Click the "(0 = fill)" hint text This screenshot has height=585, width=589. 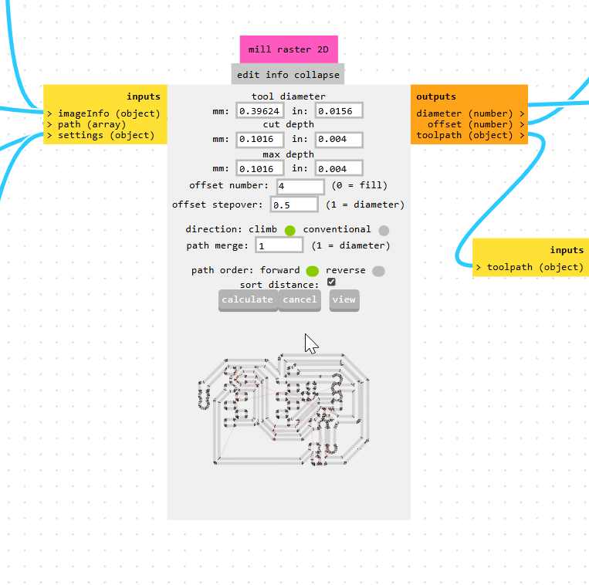[359, 185]
